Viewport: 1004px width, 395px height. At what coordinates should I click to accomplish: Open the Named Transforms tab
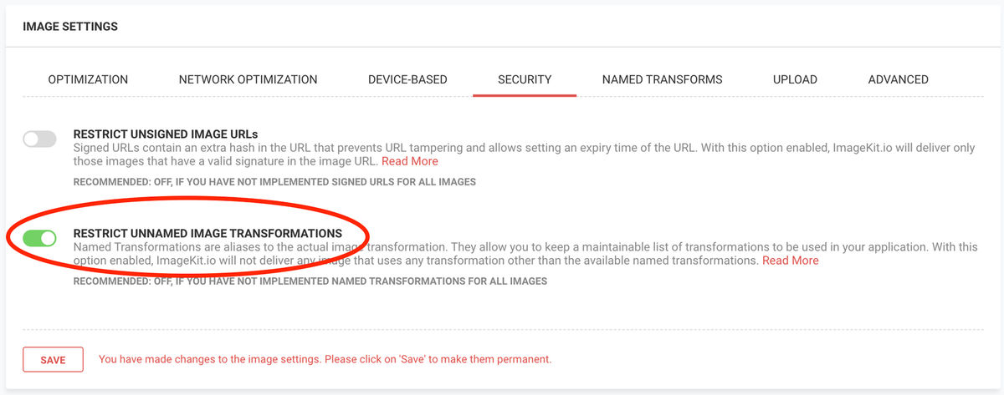pos(662,79)
